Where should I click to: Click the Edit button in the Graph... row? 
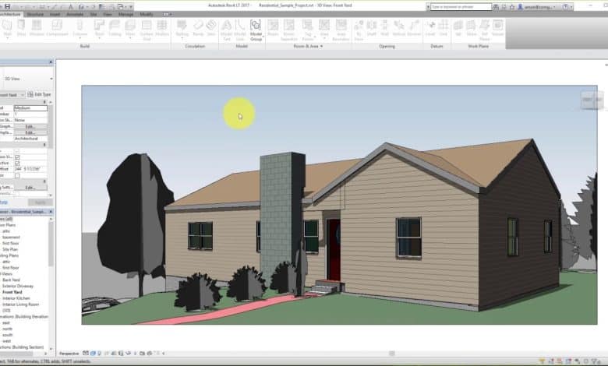tap(30, 127)
